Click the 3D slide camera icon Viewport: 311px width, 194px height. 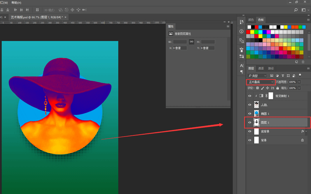(79, 10)
